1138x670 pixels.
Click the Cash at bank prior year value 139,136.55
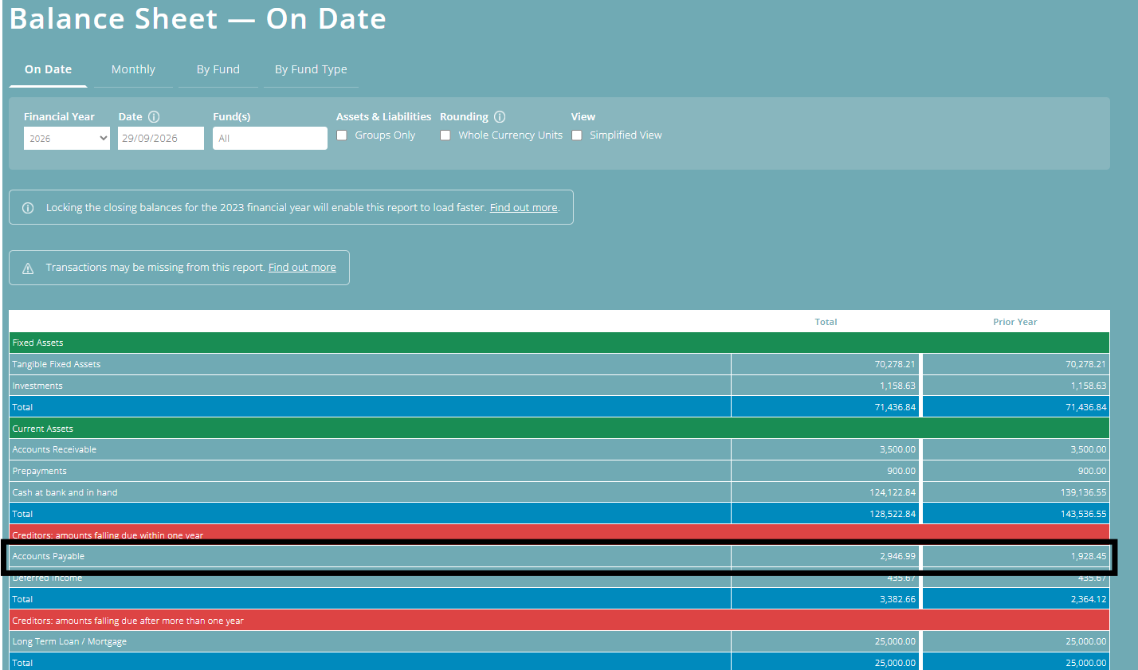[x=1084, y=492]
